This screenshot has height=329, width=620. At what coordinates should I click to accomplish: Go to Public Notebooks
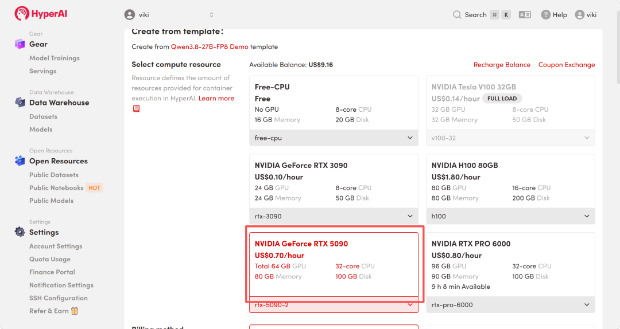click(x=56, y=188)
